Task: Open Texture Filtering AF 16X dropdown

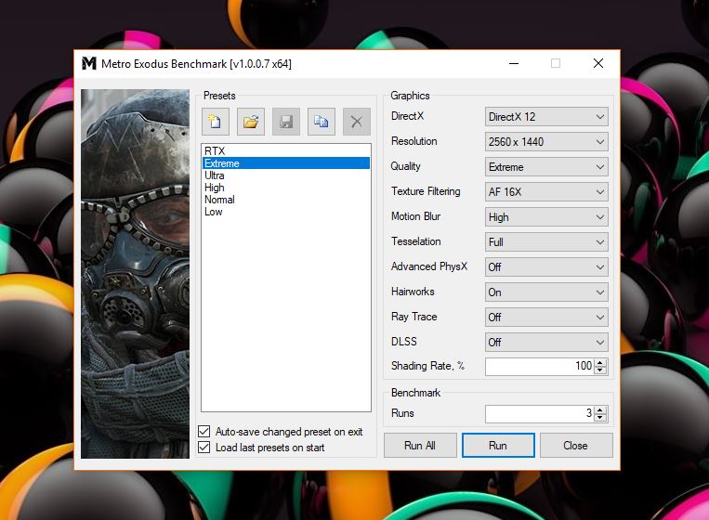Action: click(x=546, y=192)
